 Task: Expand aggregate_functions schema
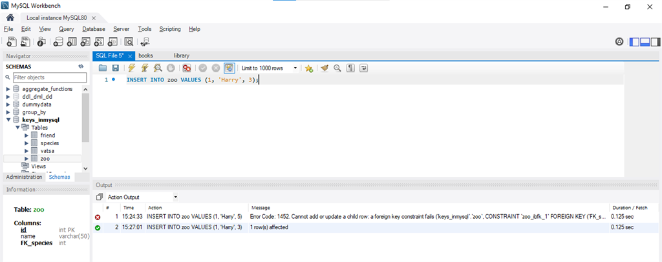[x=8, y=89]
